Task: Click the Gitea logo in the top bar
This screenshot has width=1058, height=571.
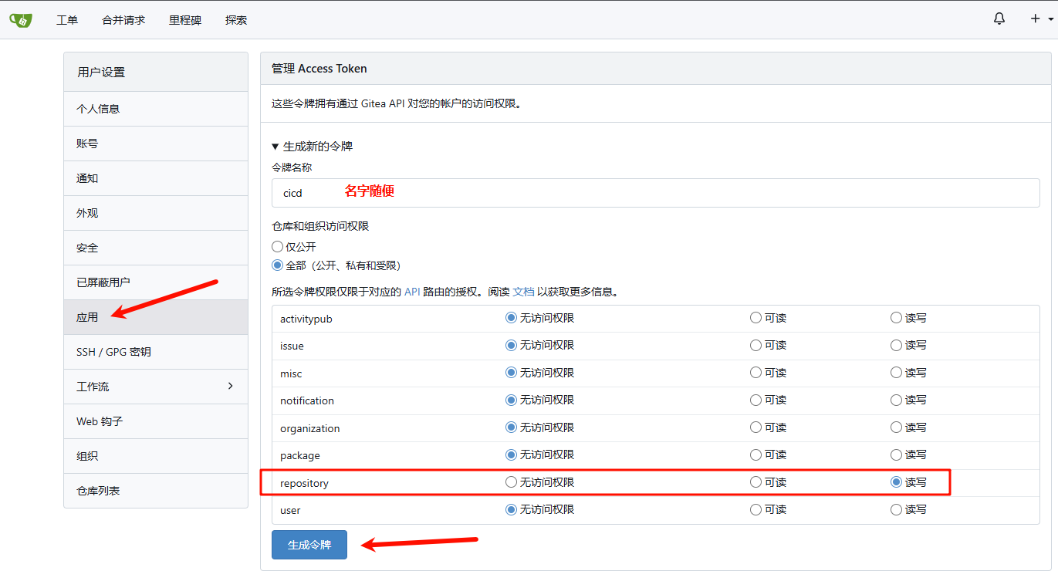Action: coord(20,19)
